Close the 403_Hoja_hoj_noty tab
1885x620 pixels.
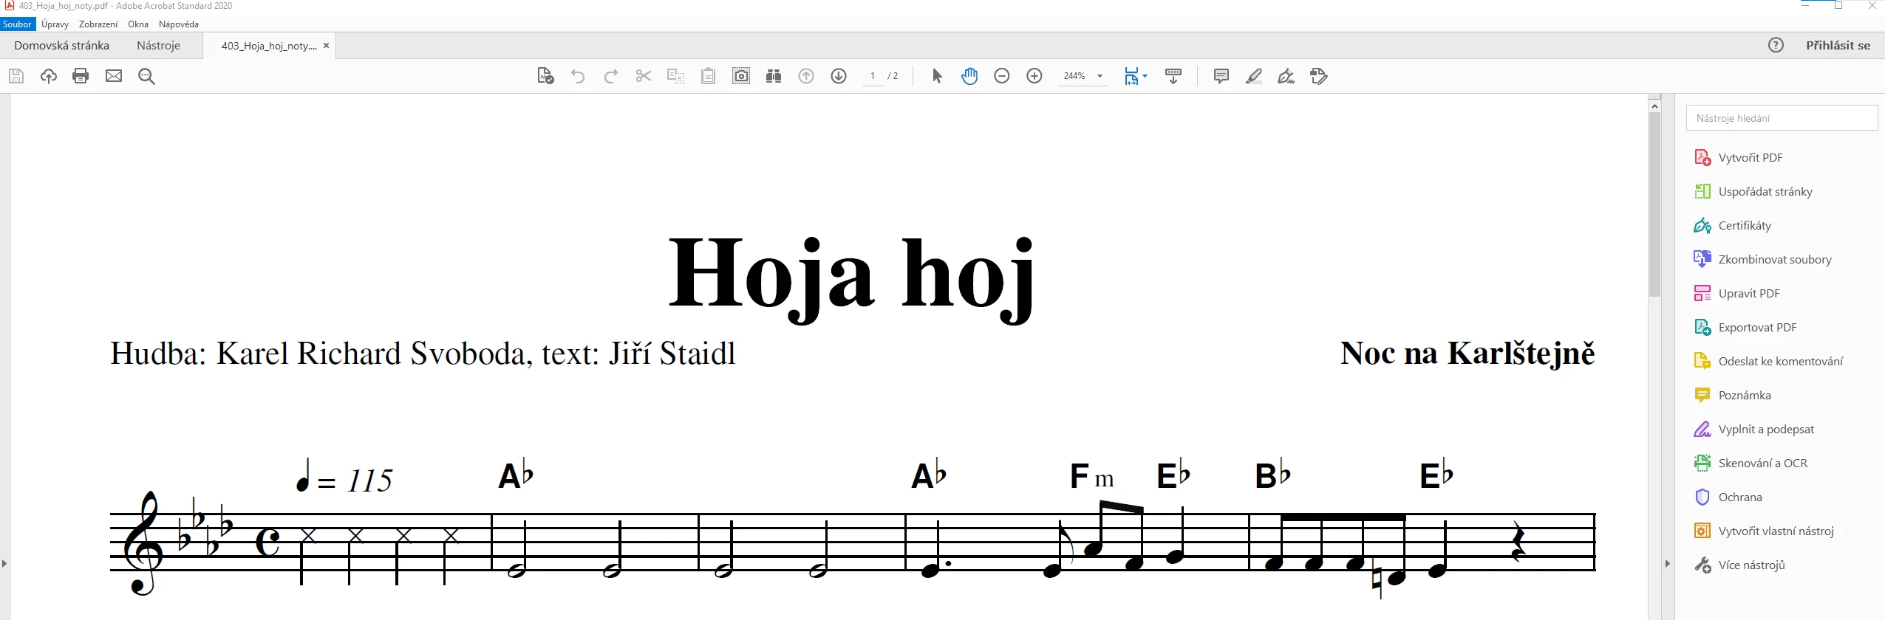(x=326, y=46)
